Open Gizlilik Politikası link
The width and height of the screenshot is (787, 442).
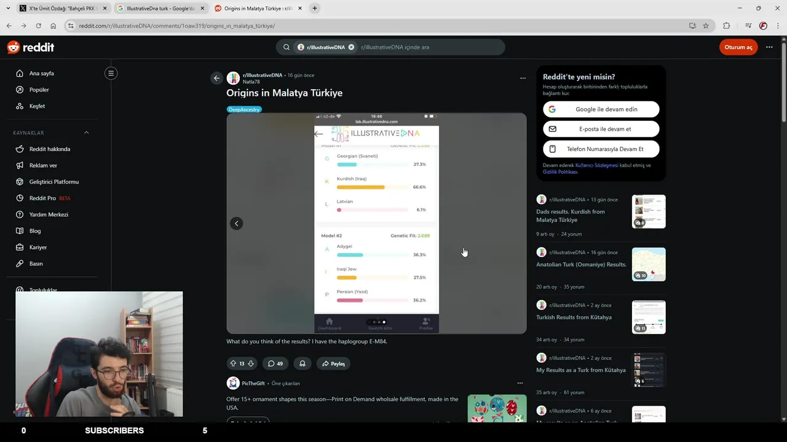point(560,172)
